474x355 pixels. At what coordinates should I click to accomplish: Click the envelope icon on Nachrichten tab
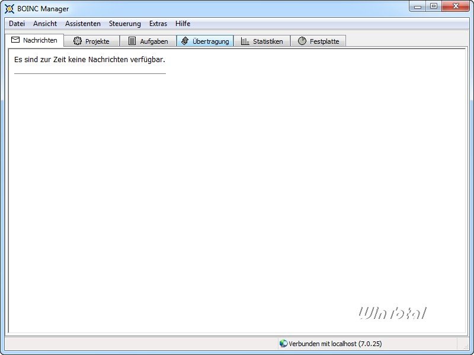[15, 40]
